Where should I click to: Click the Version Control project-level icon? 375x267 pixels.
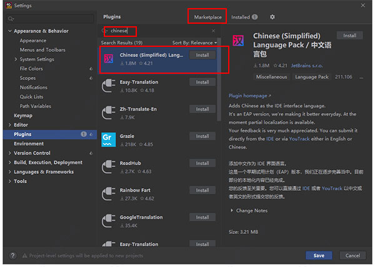91,153
